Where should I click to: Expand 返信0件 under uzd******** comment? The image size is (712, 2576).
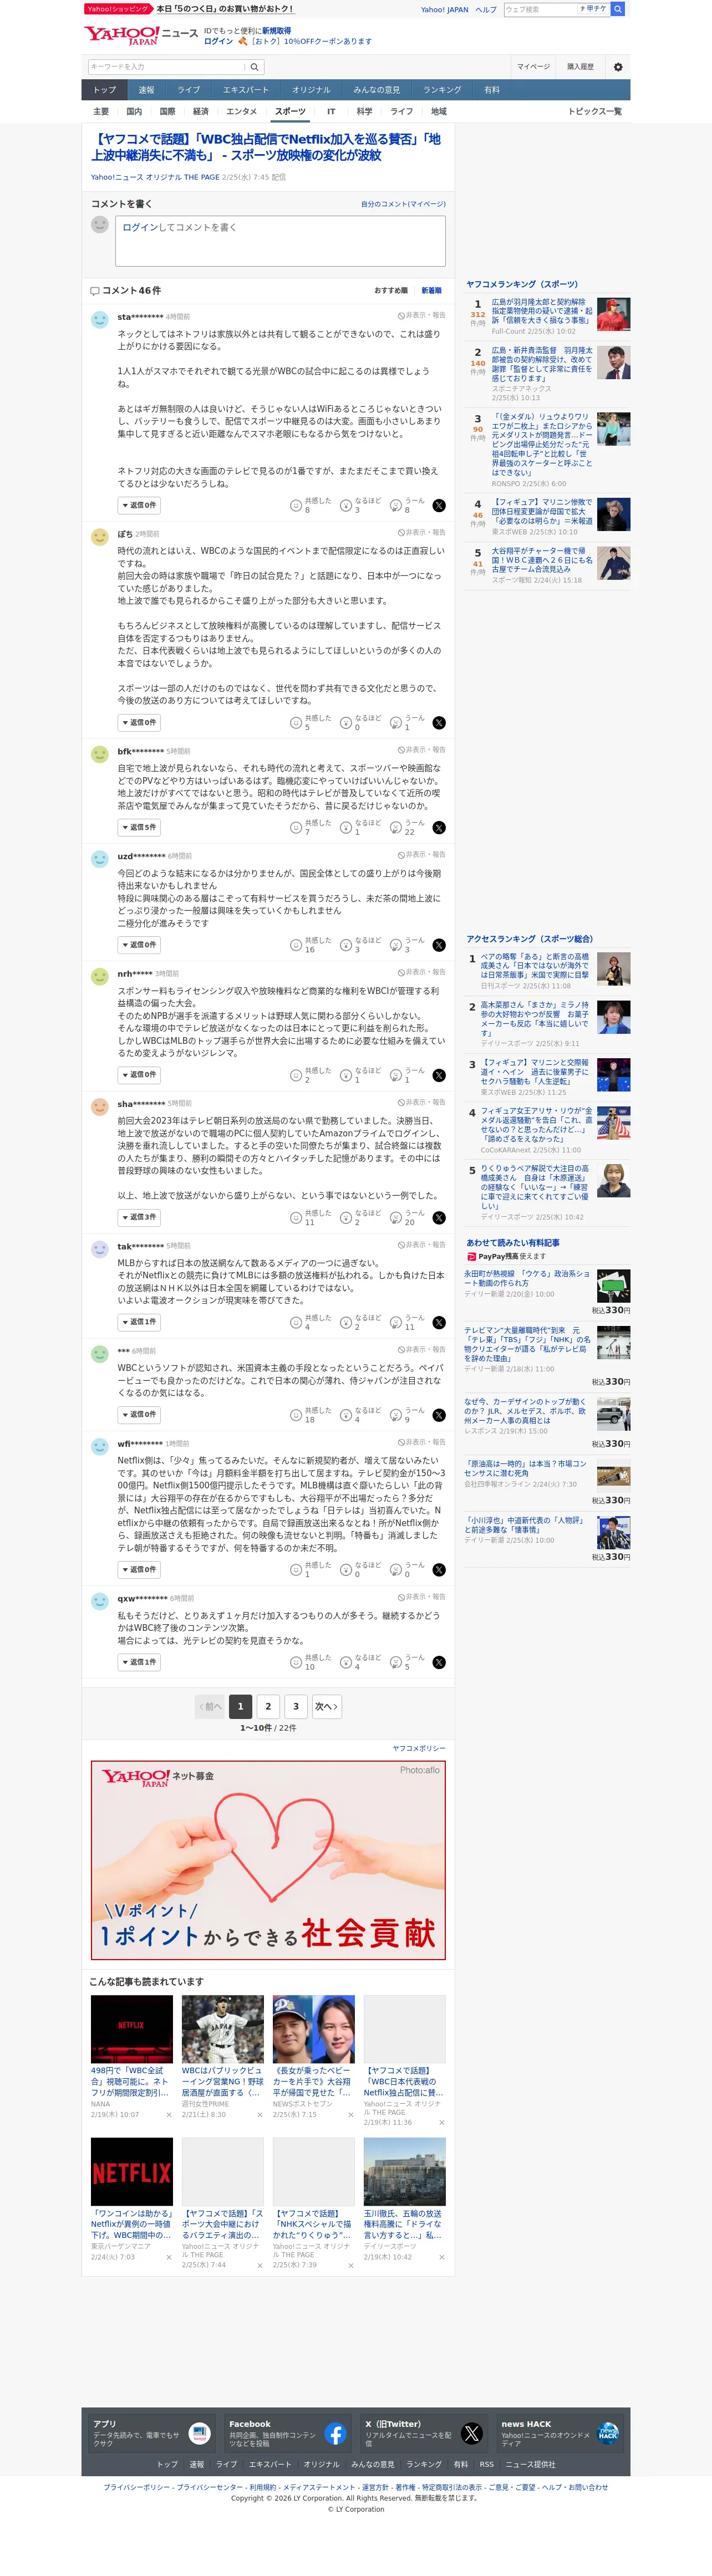point(139,945)
